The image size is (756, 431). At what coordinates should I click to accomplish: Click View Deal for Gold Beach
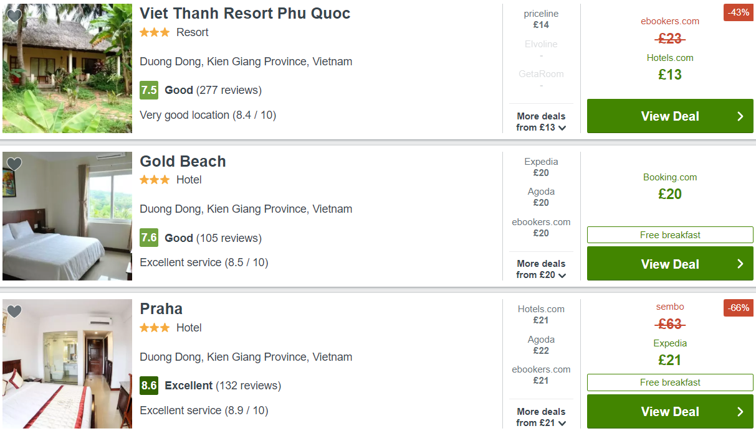[x=670, y=264]
